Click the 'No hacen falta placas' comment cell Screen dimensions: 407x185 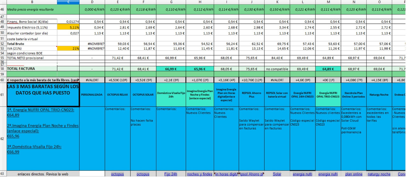click(143, 139)
